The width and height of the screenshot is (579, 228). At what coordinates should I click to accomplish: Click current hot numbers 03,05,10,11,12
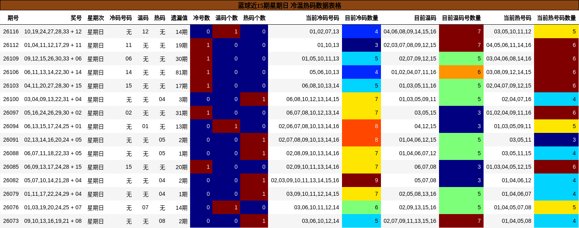513,31
